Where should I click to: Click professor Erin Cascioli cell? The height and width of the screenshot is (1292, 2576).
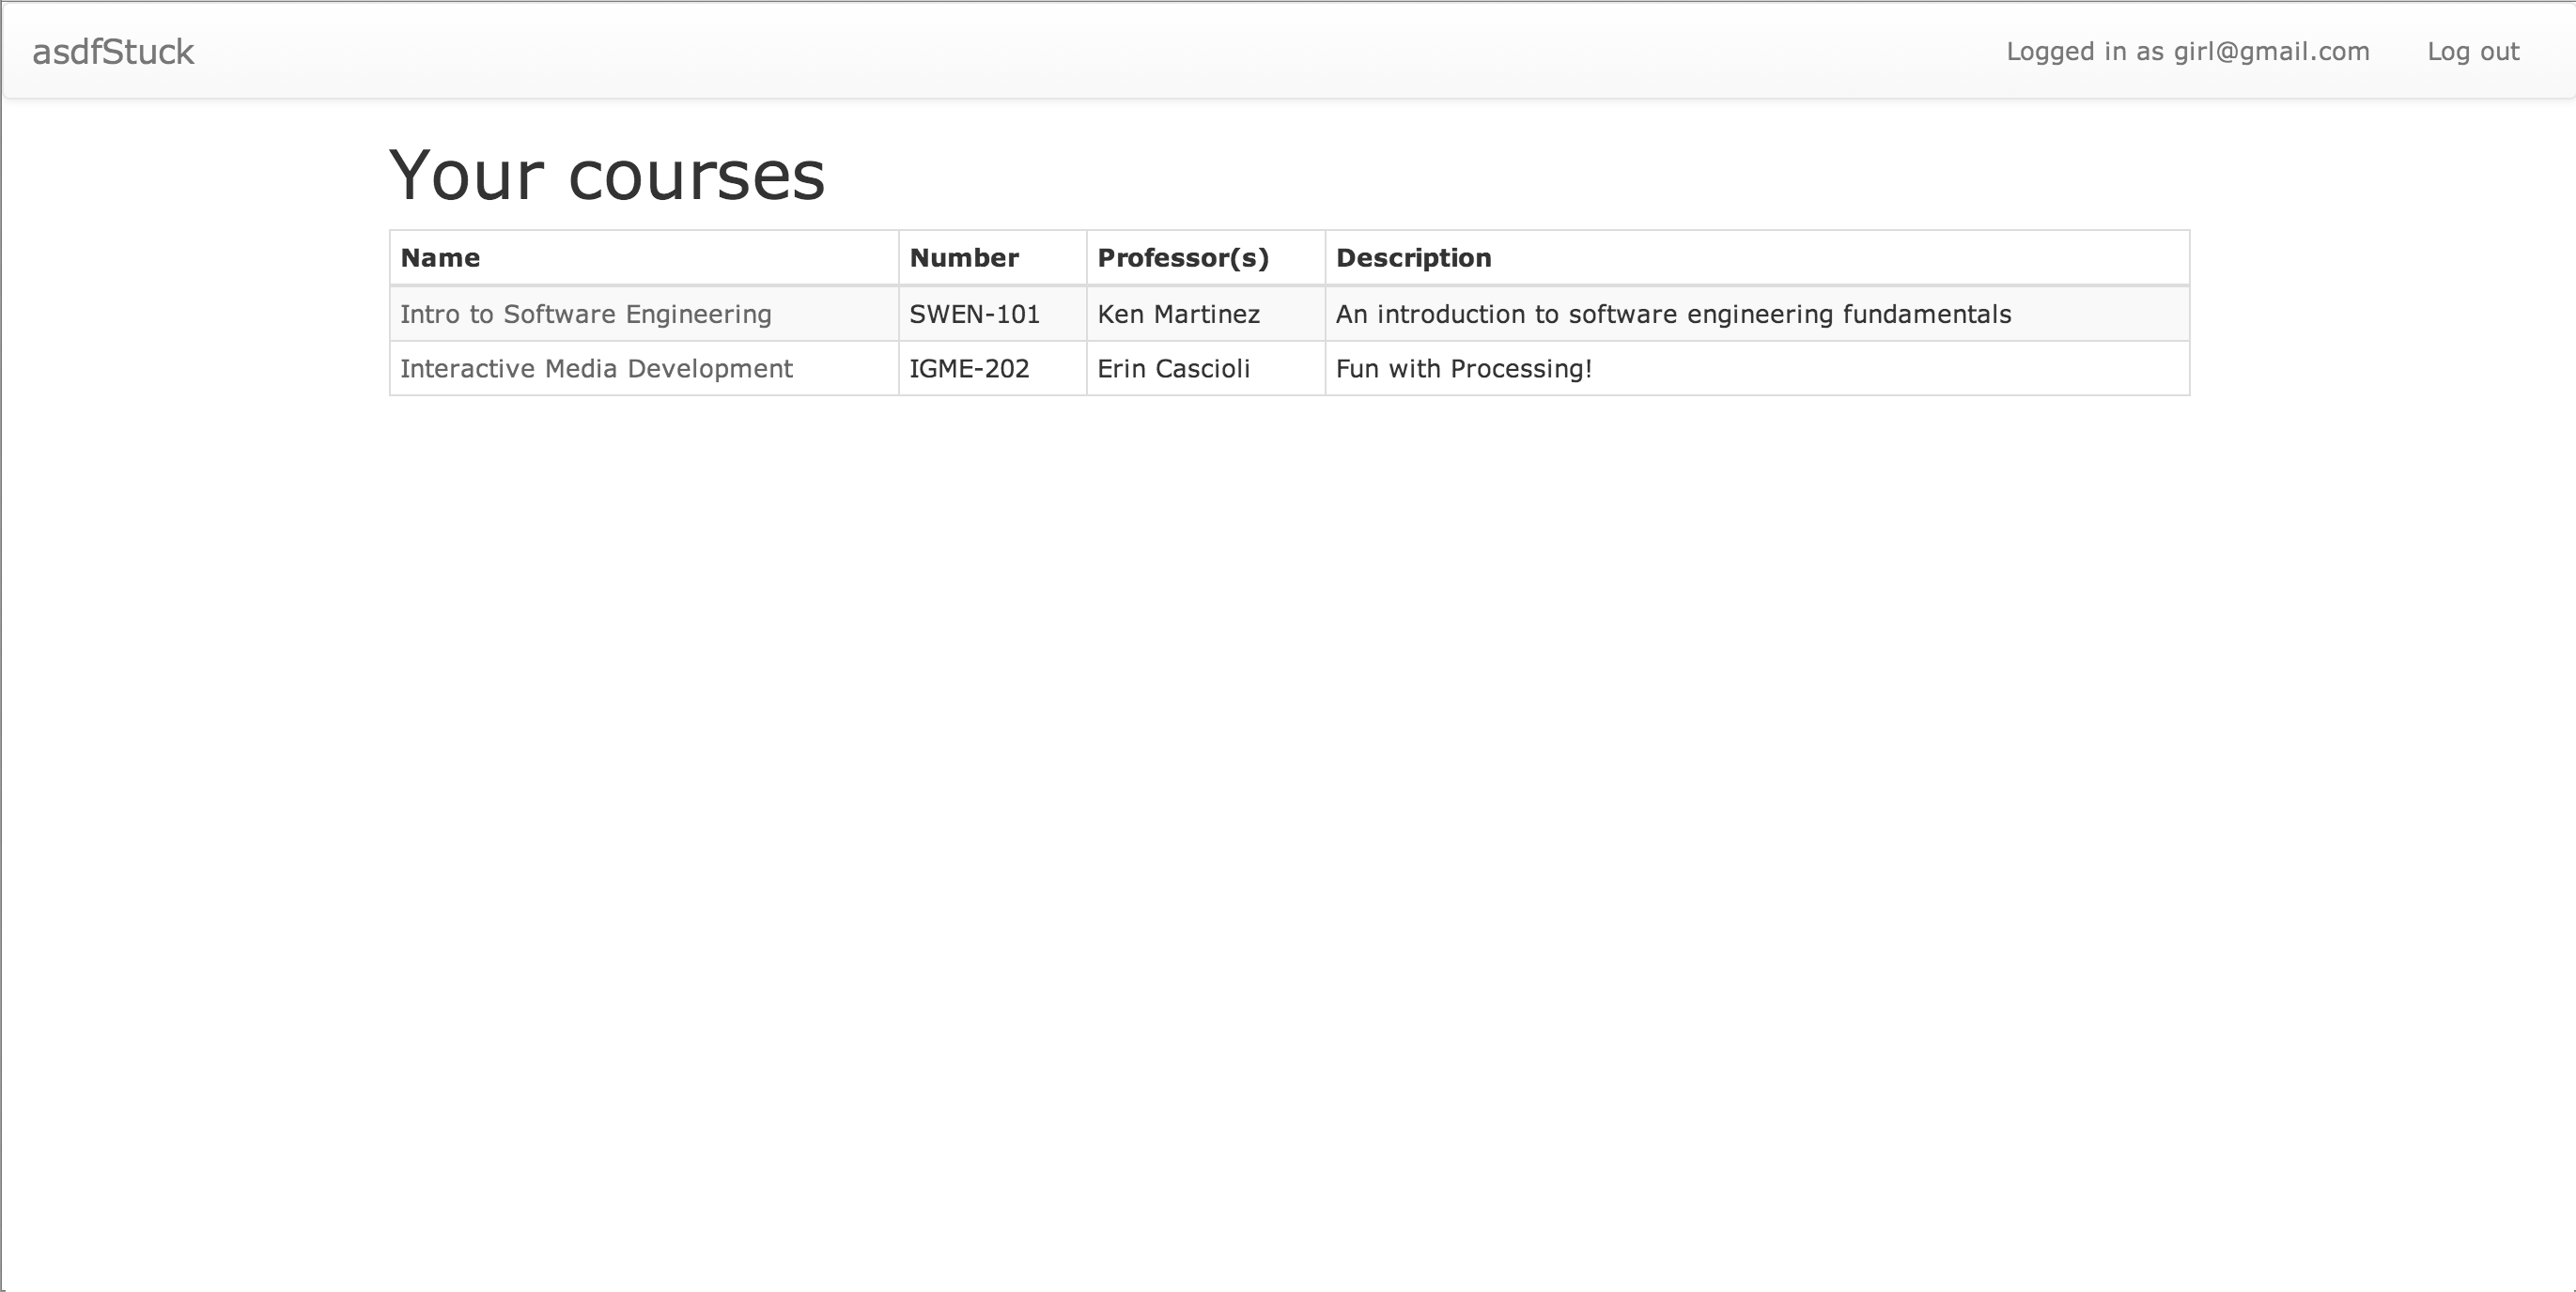(1173, 369)
